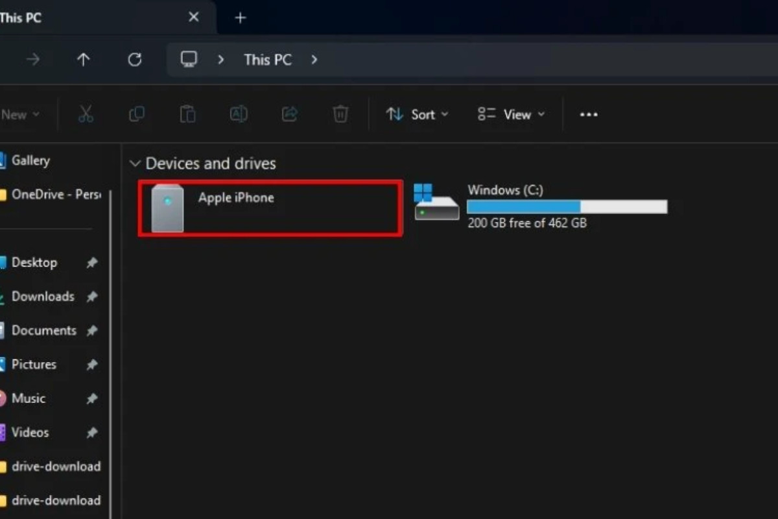Click the Copy icon in toolbar

coord(136,115)
